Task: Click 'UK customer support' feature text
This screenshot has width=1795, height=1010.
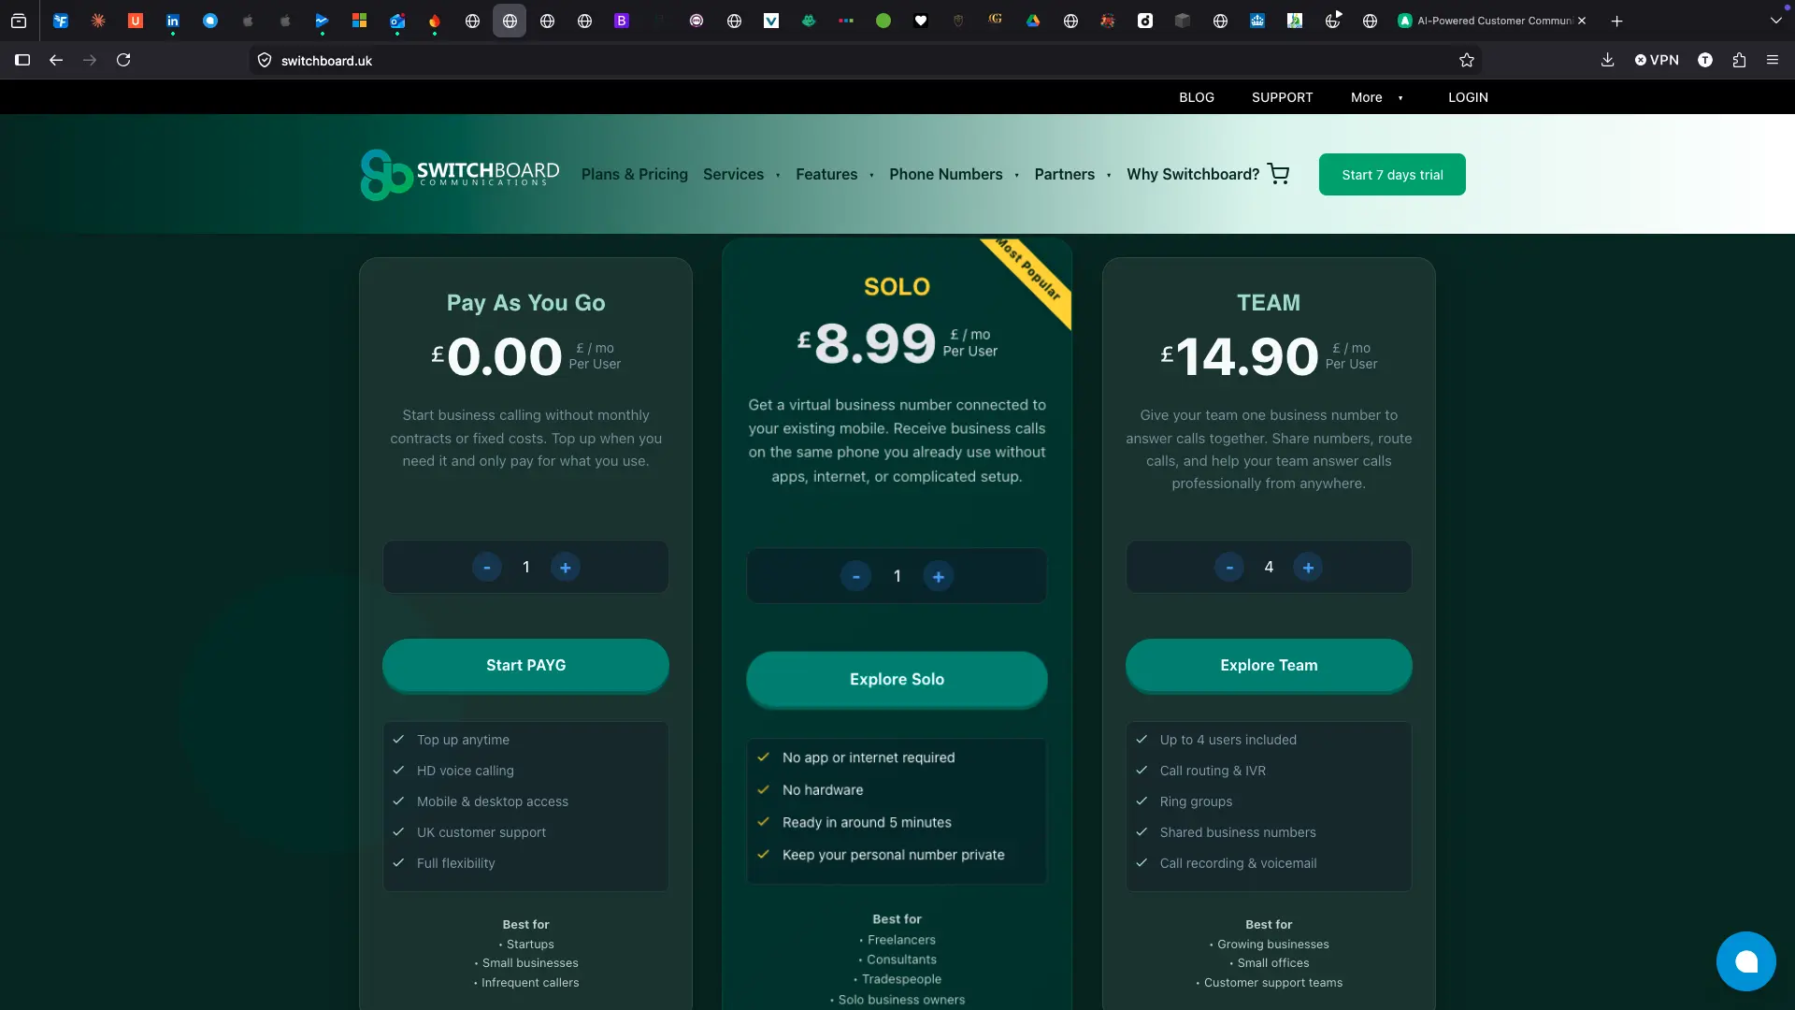Action: coord(481,832)
